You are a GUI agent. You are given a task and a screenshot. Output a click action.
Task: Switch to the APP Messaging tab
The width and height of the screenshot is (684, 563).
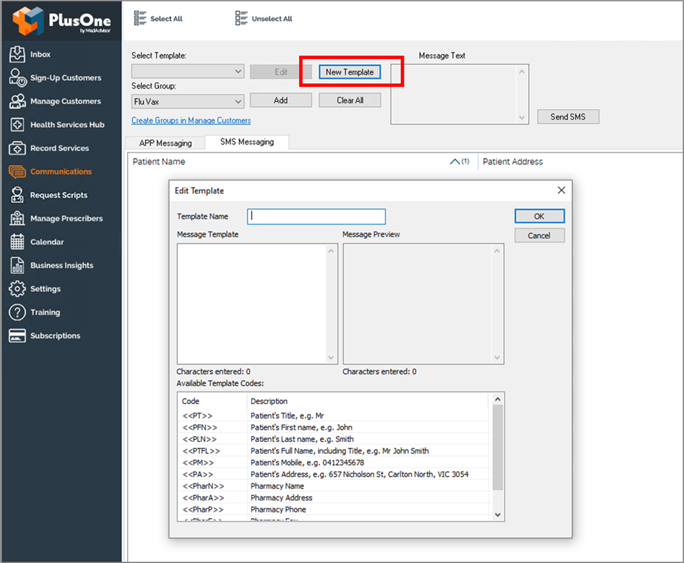pos(165,143)
